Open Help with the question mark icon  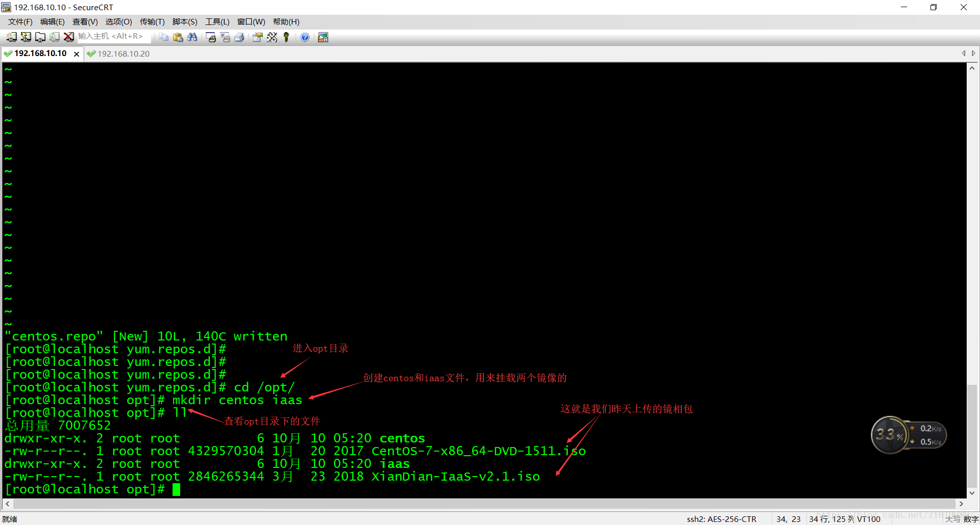(x=305, y=37)
